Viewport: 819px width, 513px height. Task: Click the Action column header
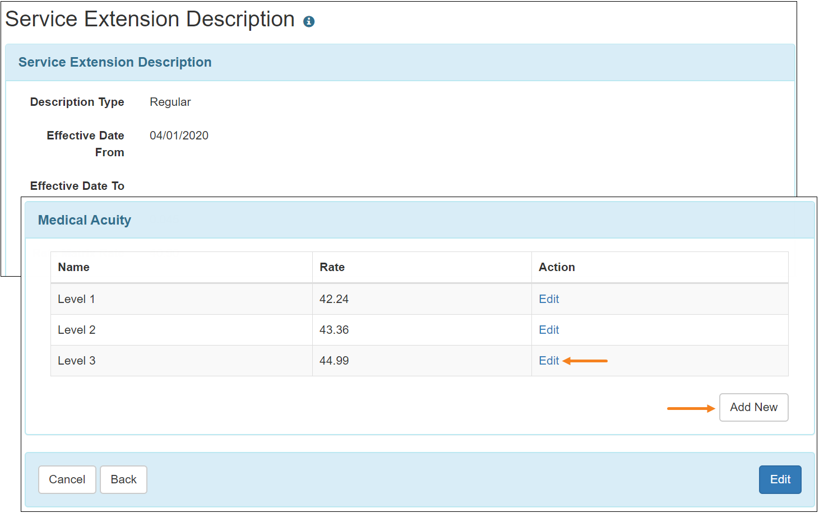557,267
